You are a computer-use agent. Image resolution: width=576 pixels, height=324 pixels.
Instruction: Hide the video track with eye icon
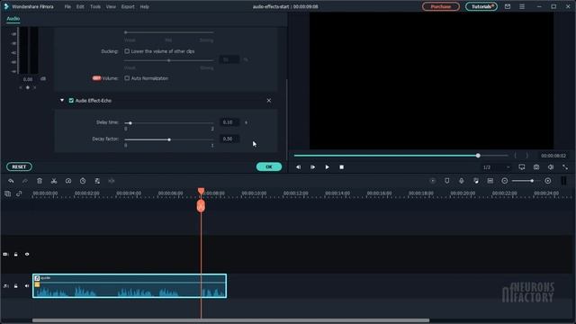point(27,254)
